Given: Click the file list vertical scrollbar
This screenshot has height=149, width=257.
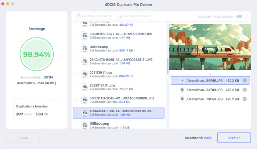Looking at the screenshot, I should [168, 66].
